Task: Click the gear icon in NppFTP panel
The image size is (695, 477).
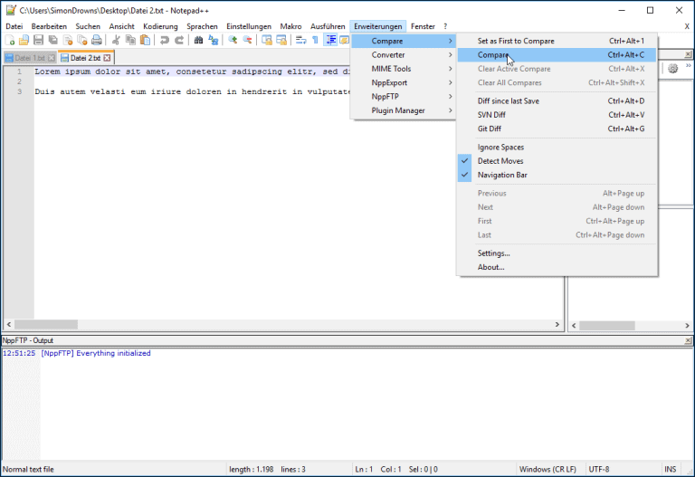Action: click(673, 69)
